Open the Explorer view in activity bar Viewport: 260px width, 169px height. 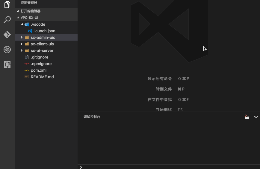coord(7,5)
